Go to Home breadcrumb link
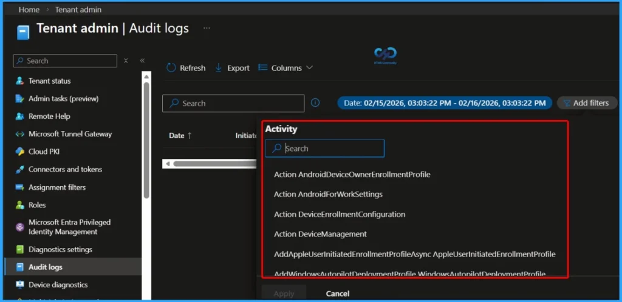 pyautogui.click(x=29, y=10)
